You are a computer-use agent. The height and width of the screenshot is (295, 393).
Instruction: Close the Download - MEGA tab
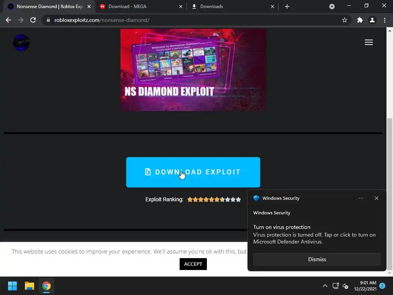click(x=181, y=7)
